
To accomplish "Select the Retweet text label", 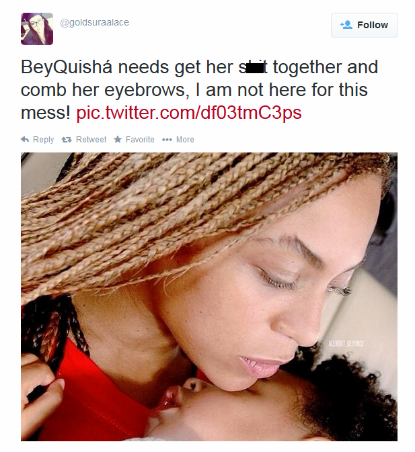I will click(91, 140).
